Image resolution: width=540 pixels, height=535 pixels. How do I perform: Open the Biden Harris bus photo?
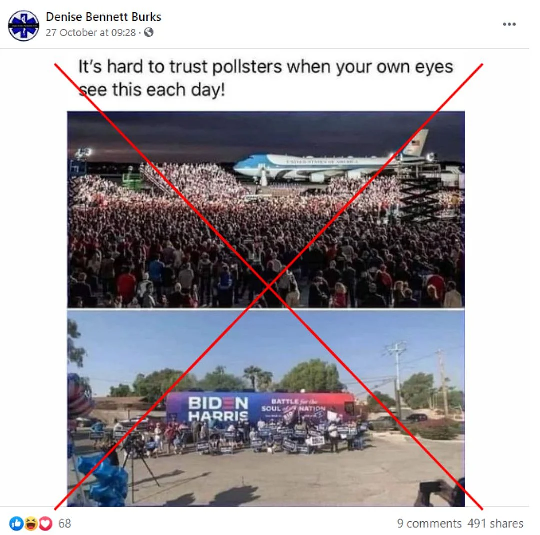[x=266, y=408]
